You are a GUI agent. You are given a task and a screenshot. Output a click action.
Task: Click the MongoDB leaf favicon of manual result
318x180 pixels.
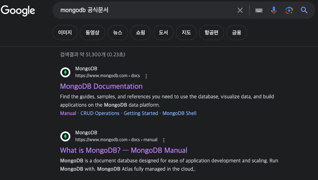[65, 136]
